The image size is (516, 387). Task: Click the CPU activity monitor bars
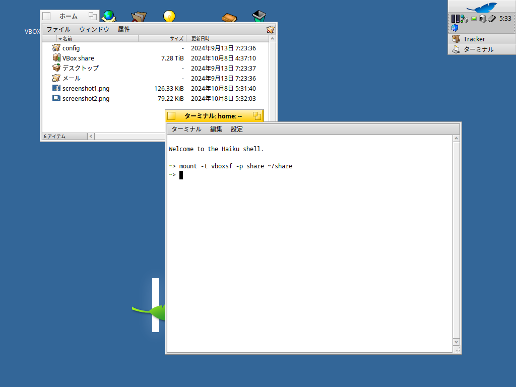tap(455, 19)
